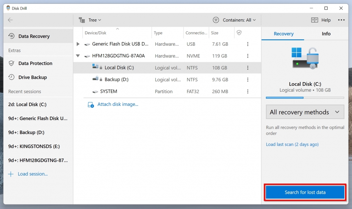Click the back arrow icon
352x209 pixels.
pyautogui.click(x=10, y=20)
